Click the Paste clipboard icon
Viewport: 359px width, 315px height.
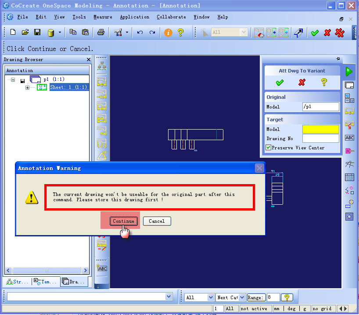point(85,32)
